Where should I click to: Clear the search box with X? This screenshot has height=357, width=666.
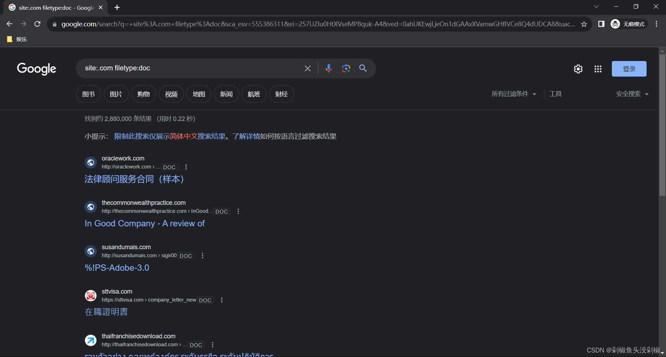point(308,68)
